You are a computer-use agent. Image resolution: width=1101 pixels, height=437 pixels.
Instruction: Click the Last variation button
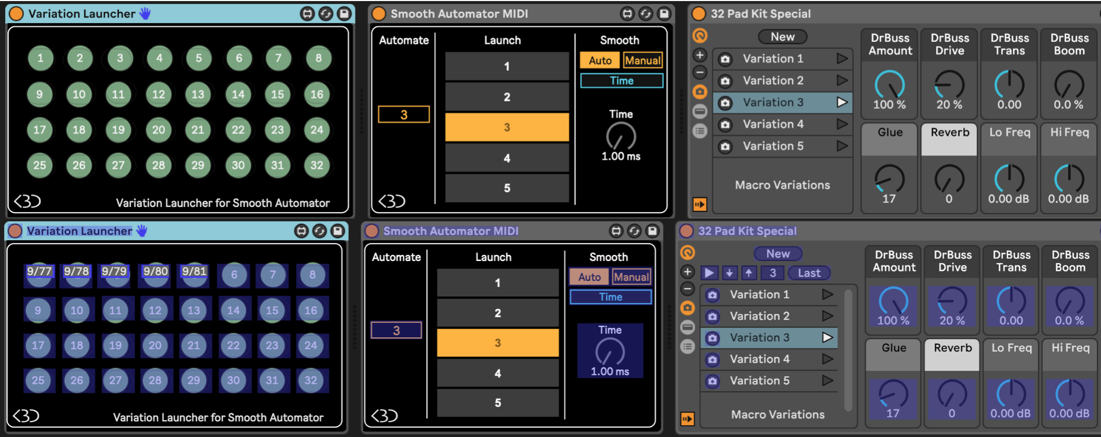pyautogui.click(x=809, y=273)
